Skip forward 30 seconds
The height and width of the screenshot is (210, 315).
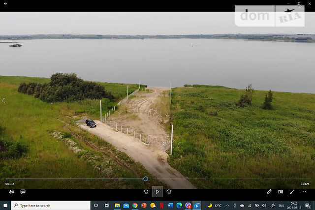pos(169,192)
